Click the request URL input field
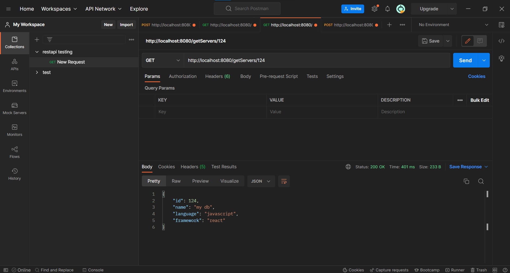Screen dimensions: 510x273 click(x=317, y=60)
